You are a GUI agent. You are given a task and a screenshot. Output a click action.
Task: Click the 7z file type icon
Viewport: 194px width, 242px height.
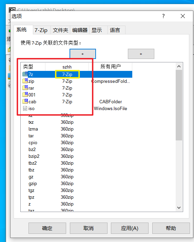point(25,74)
